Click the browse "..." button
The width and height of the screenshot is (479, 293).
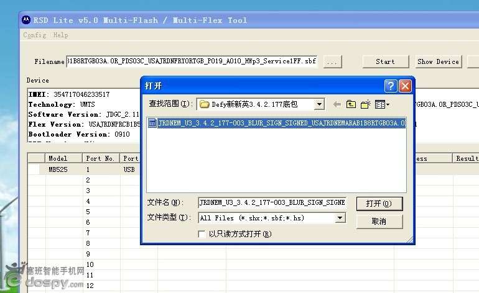[332, 61]
